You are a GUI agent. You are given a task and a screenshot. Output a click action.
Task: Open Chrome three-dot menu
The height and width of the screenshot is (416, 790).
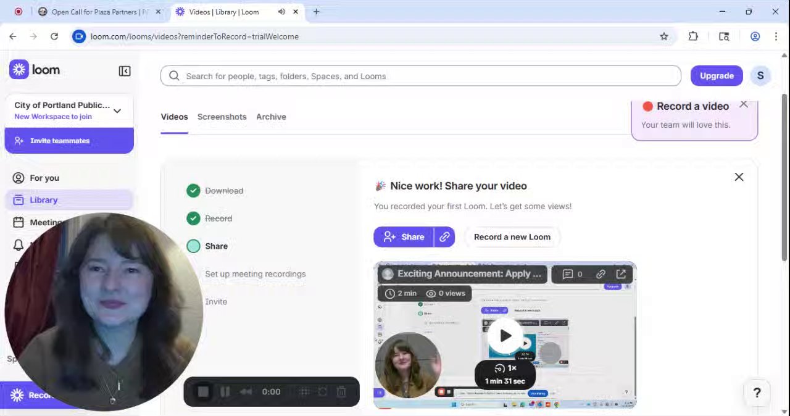coord(776,36)
